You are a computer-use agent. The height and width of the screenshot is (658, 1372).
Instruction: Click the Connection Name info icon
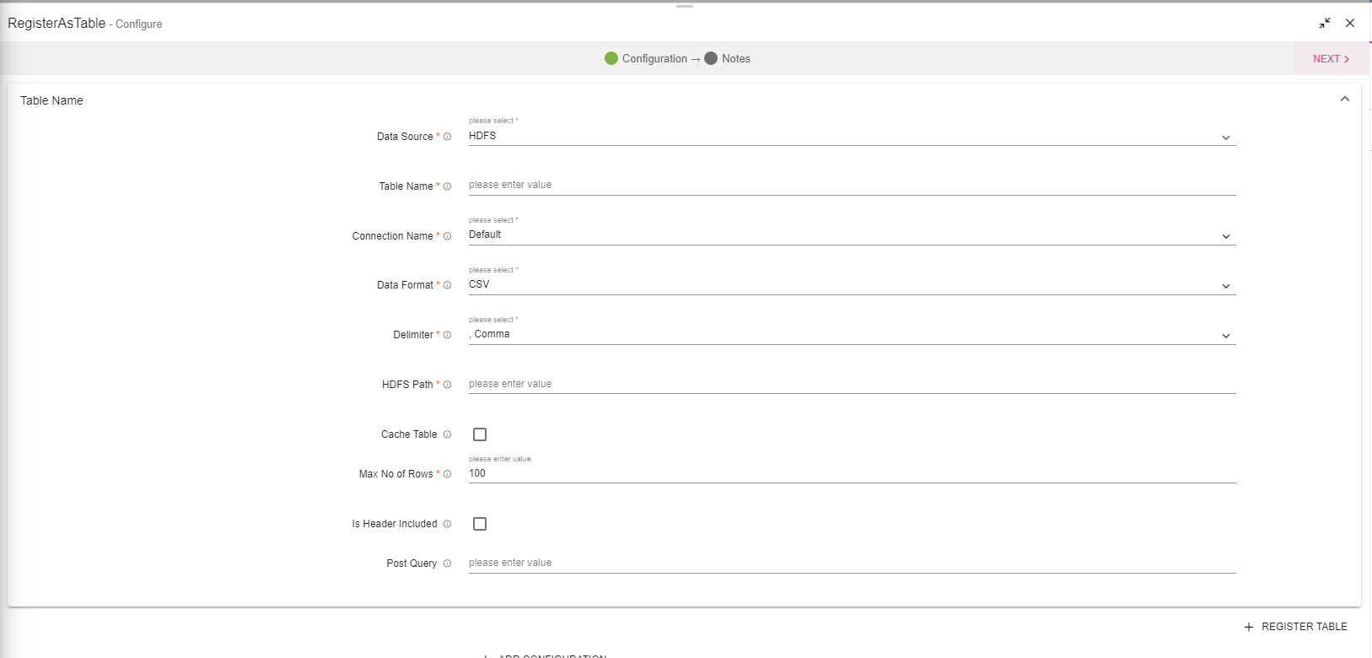point(447,236)
